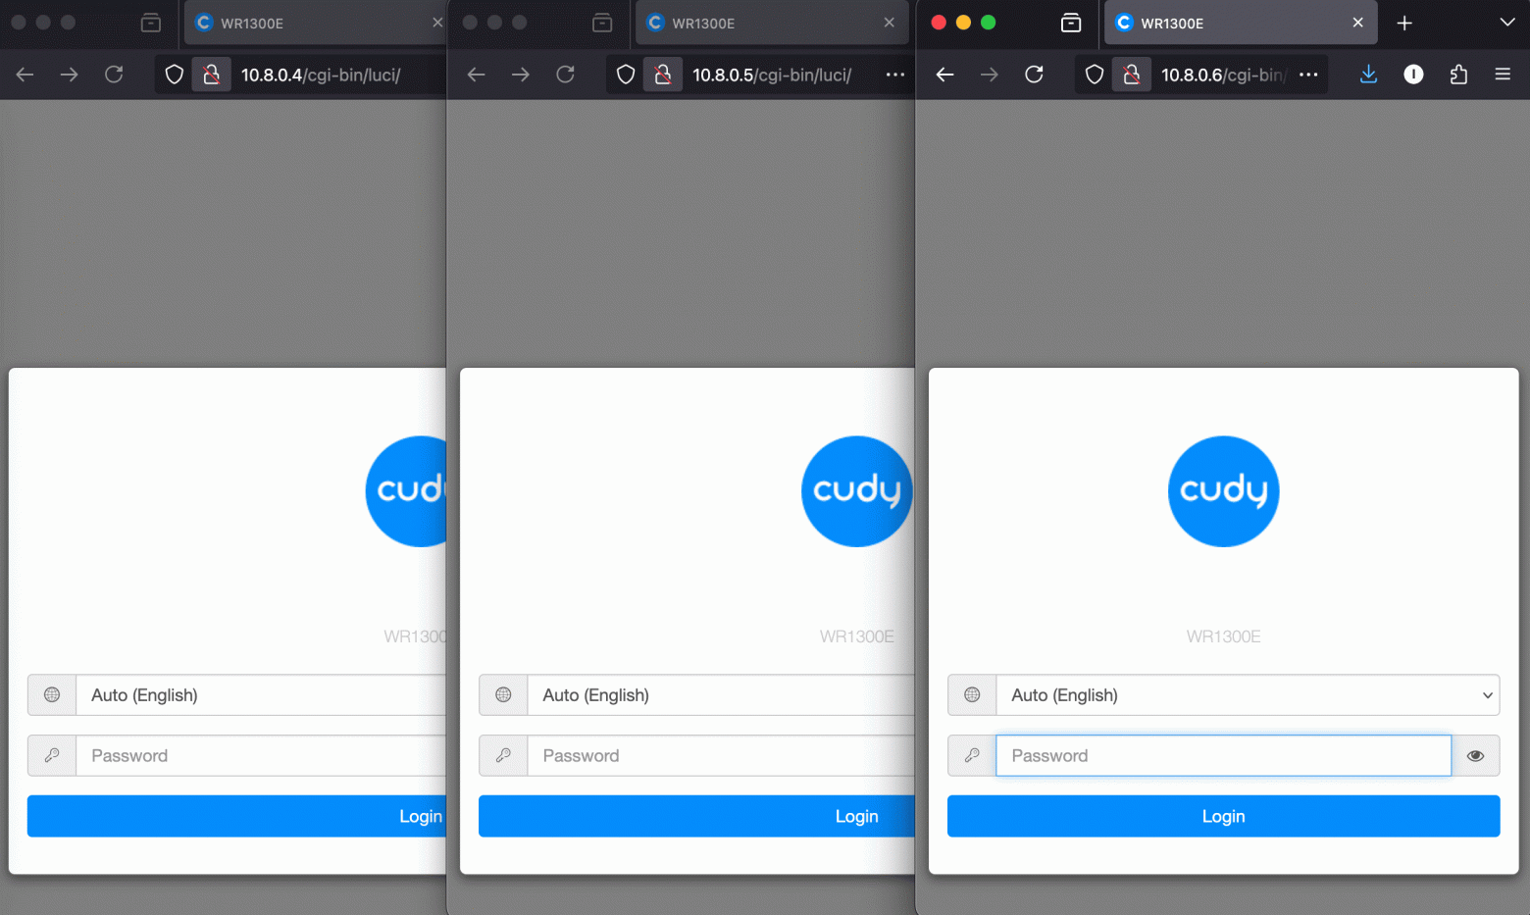The height and width of the screenshot is (915, 1530).
Task: Click Login on the 10.8.0.5 router page
Action: coord(696,816)
